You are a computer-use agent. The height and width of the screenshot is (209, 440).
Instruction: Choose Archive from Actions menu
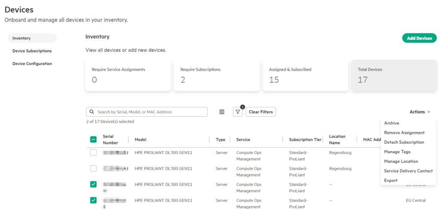[x=391, y=123]
